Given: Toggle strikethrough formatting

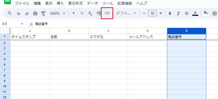Looking at the screenshot, I should [187, 13].
